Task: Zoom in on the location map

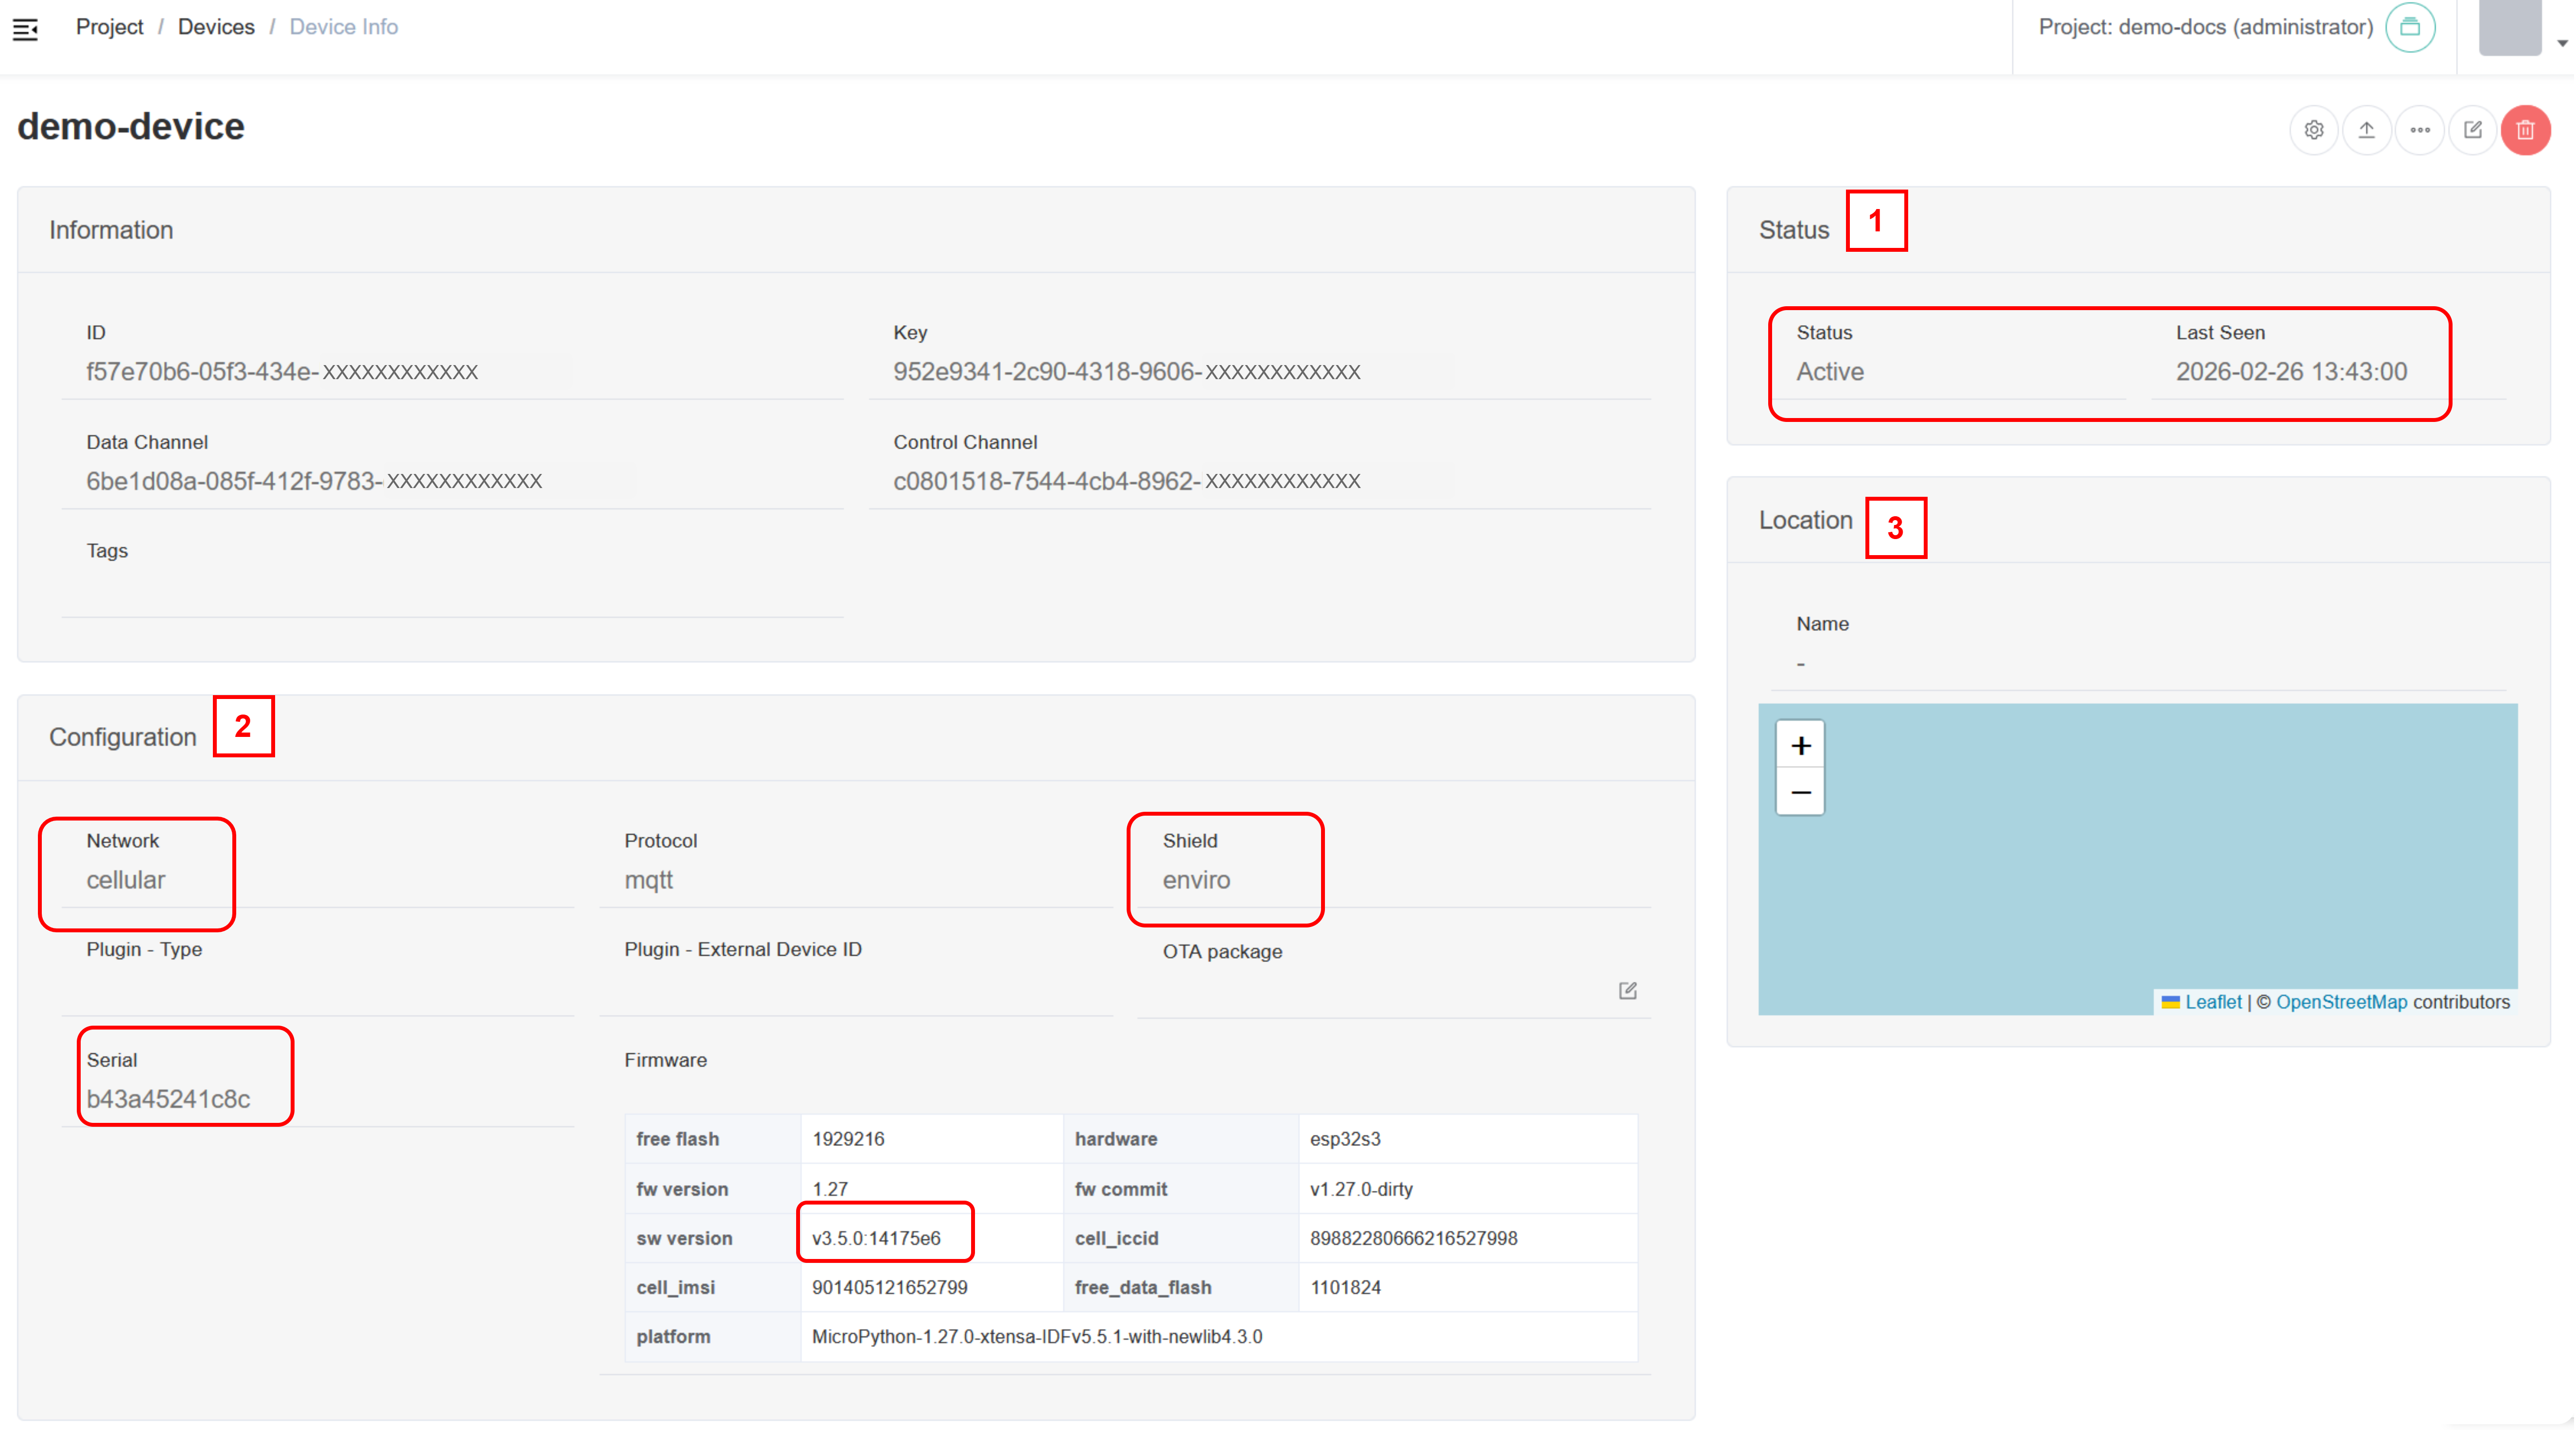Action: (1800, 744)
